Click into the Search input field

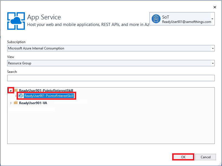point(111,78)
